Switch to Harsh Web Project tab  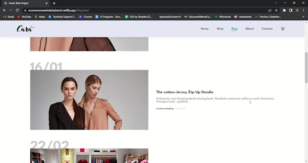[25, 3]
